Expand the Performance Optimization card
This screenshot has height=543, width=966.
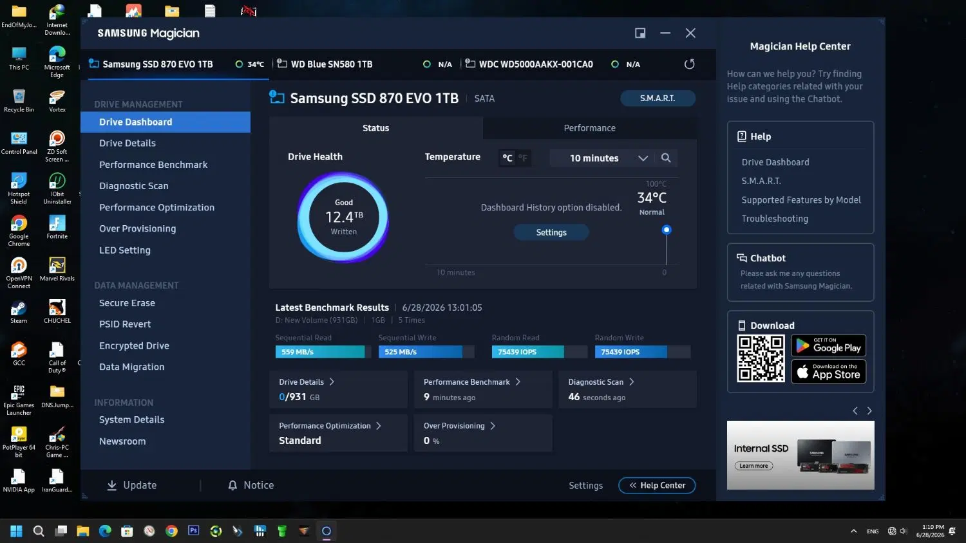[x=338, y=433]
